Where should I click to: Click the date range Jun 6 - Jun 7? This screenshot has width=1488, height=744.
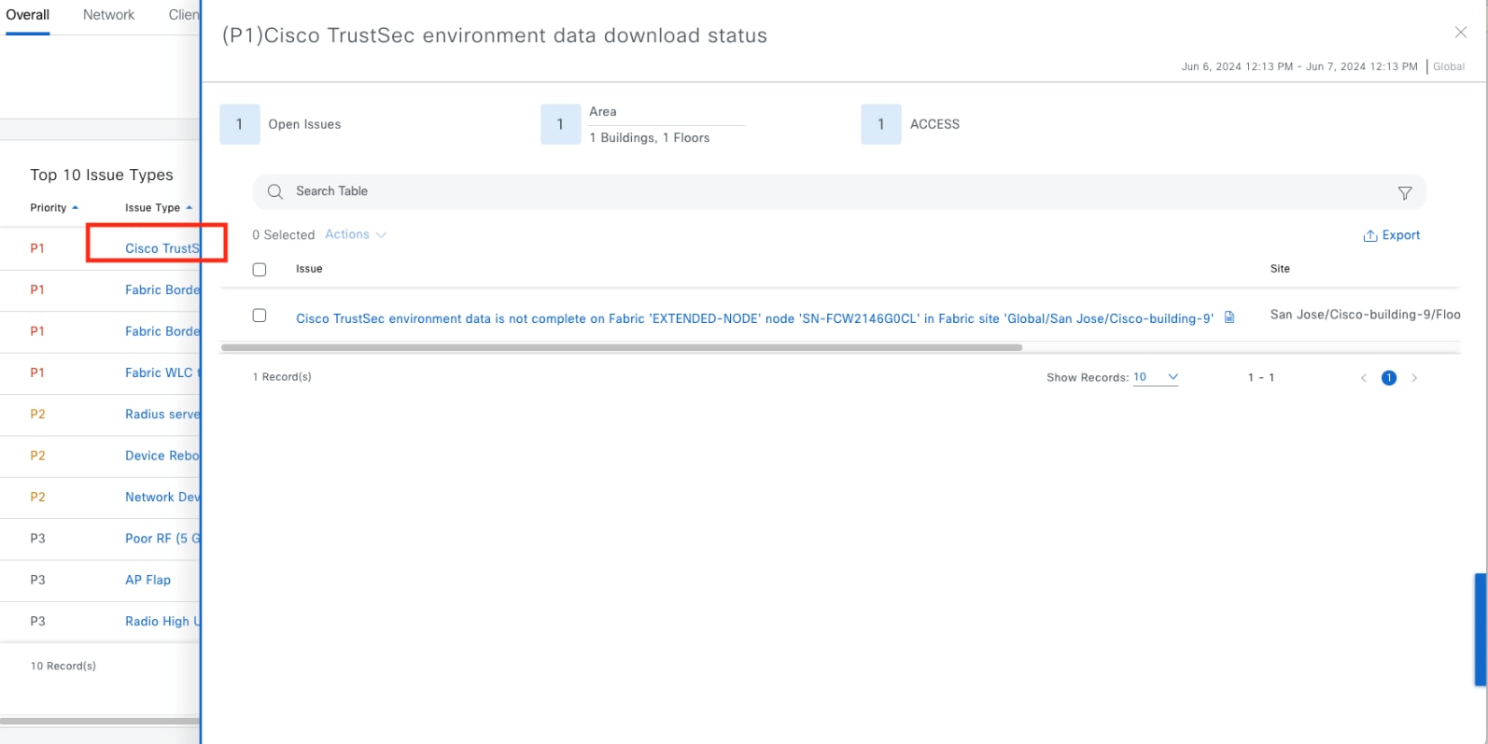tap(1299, 66)
